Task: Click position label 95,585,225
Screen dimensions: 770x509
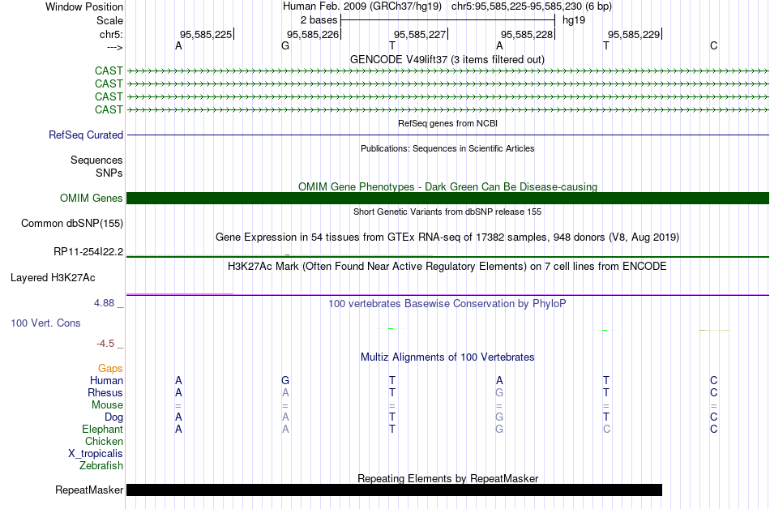Action: (x=206, y=34)
